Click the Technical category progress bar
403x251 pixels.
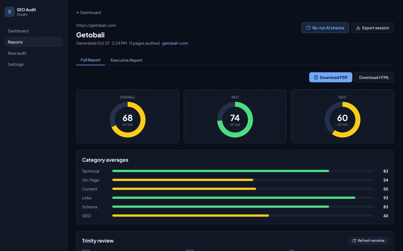(243, 171)
